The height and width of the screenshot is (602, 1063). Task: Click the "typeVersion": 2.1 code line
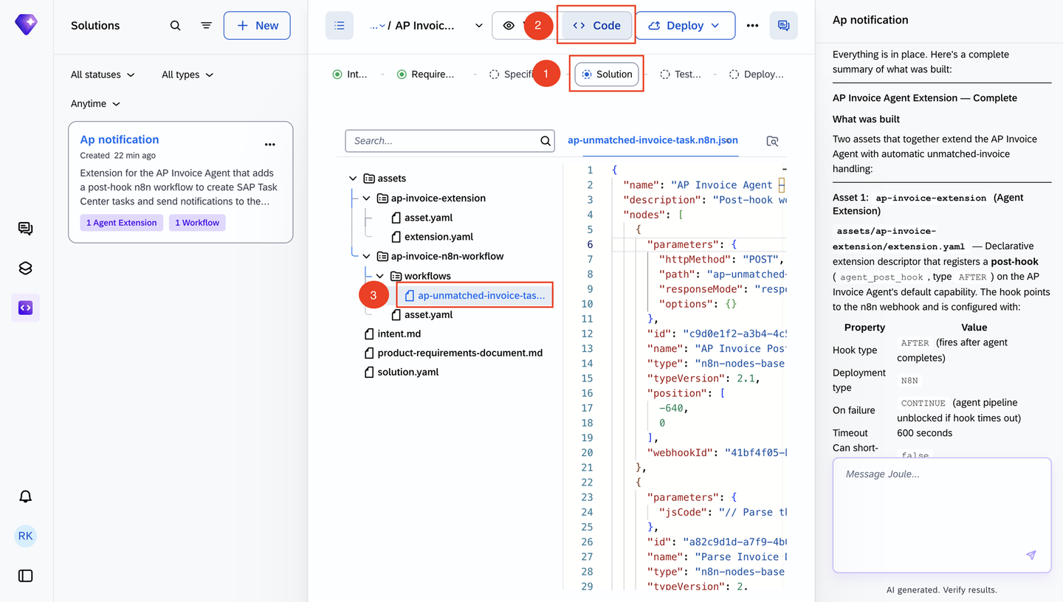[x=703, y=378]
